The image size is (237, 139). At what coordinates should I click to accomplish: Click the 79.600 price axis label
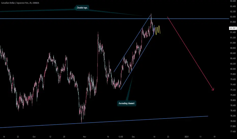233,79
